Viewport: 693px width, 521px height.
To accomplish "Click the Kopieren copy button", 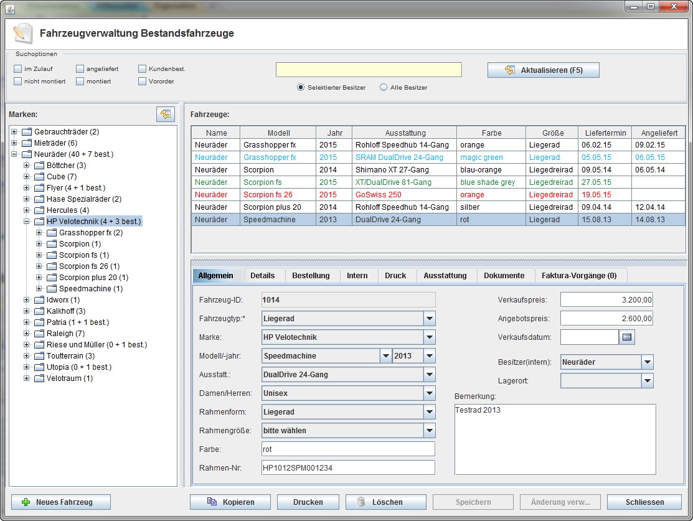I will point(230,502).
